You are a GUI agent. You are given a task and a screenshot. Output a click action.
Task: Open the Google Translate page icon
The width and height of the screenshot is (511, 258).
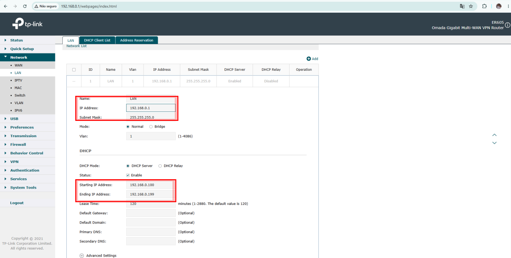point(462,6)
